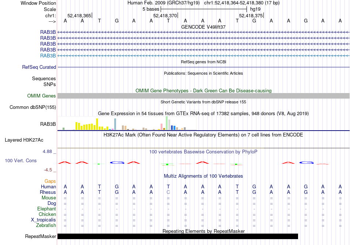Image resolution: width=350 pixels, height=245 pixels.
Task: Open the OMIM Genes track label
Action: click(42, 96)
